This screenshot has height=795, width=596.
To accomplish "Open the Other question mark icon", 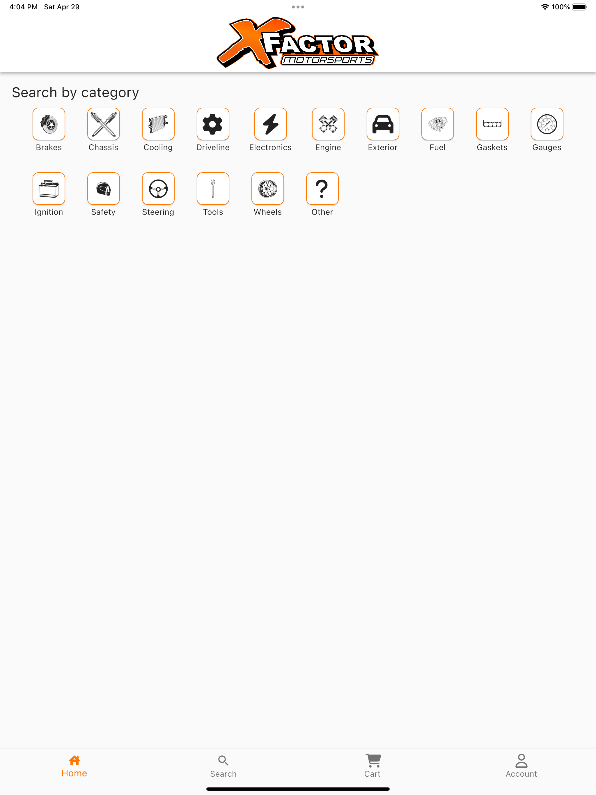I will tap(322, 189).
